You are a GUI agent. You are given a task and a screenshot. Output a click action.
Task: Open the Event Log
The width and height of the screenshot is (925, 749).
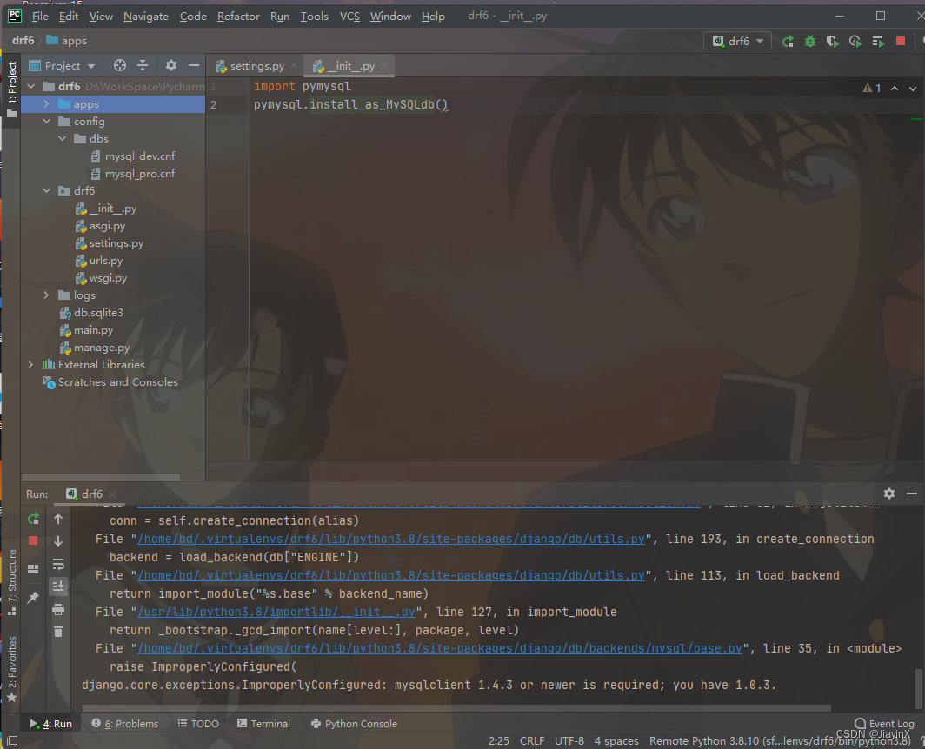pyautogui.click(x=883, y=724)
